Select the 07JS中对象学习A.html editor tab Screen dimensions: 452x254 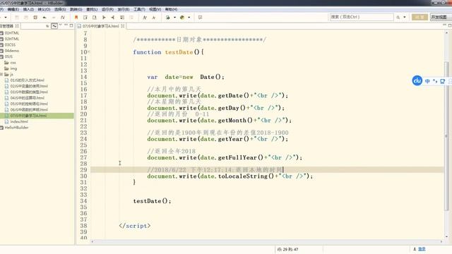pyautogui.click(x=100, y=26)
